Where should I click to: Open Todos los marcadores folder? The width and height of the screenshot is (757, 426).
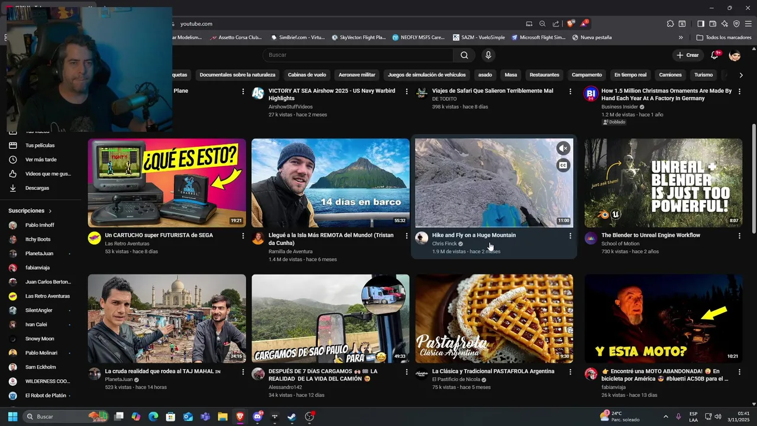point(724,37)
